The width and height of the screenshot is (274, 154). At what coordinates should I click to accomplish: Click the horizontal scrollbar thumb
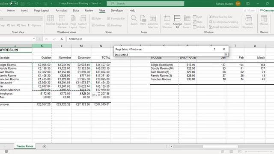pyautogui.click(x=220, y=146)
